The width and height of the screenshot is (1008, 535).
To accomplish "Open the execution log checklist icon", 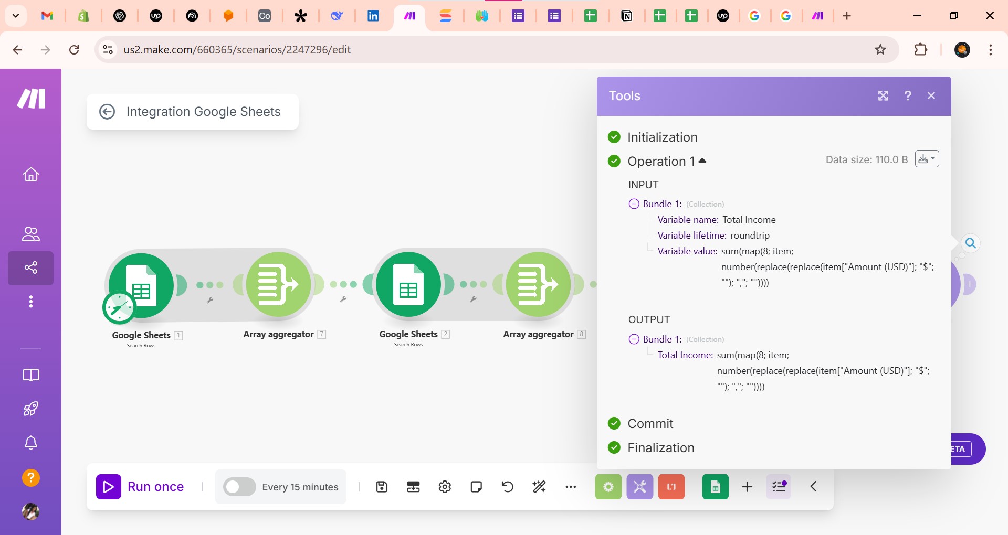I will [779, 487].
